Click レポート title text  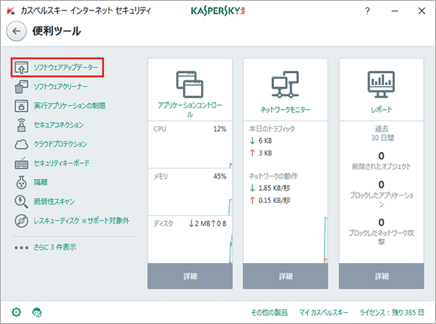tap(381, 110)
